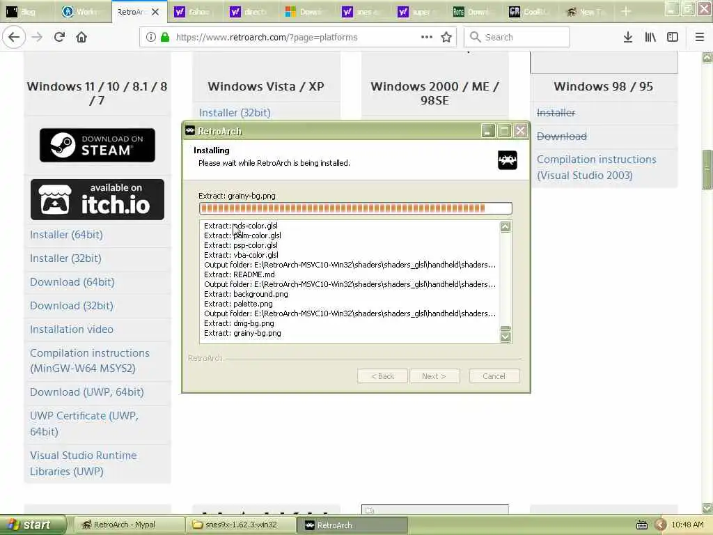Open the Download (32bit) link
The height and width of the screenshot is (535, 713).
coord(72,306)
